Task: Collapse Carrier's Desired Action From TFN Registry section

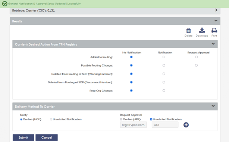Action: point(213,44)
